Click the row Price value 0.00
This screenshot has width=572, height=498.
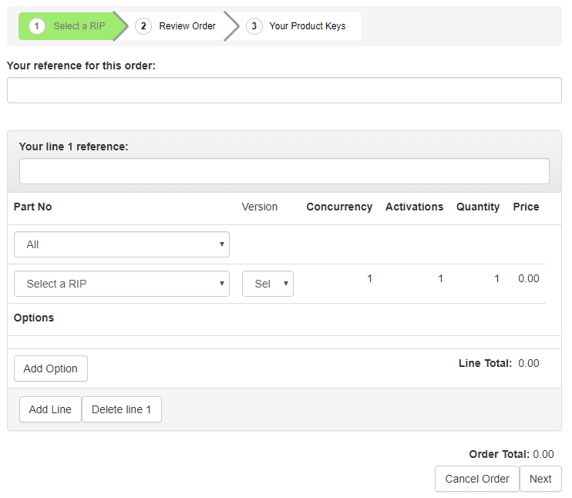pos(528,278)
